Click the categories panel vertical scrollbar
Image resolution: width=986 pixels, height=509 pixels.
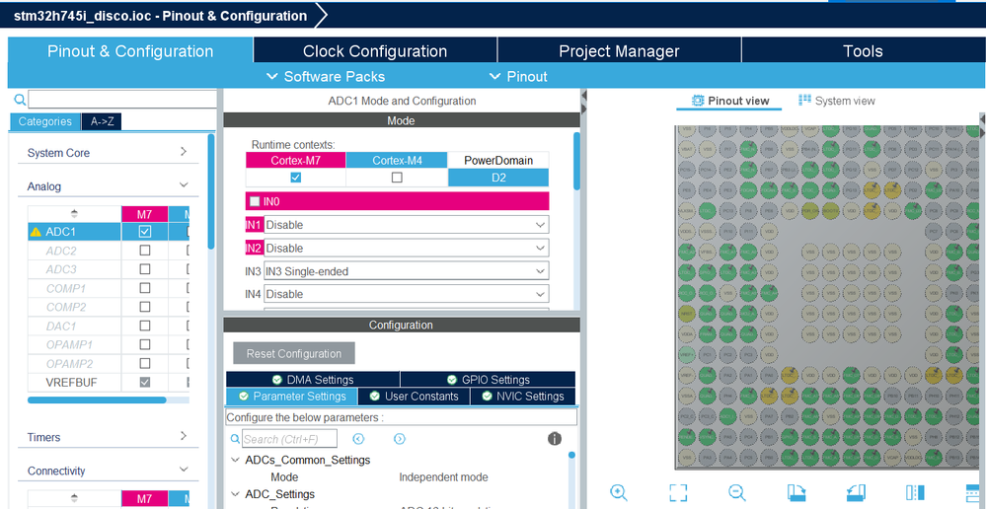point(211,191)
